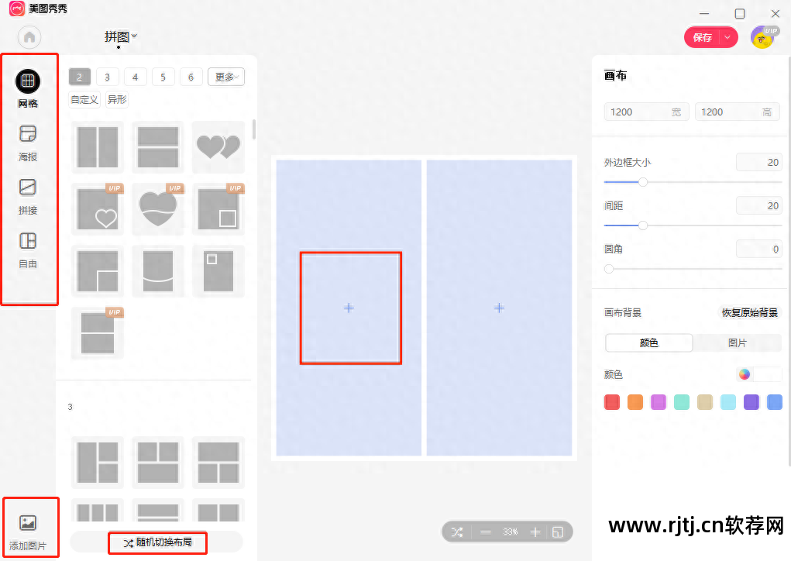
Task: Open the VIP avatar icon top right
Action: (x=762, y=36)
